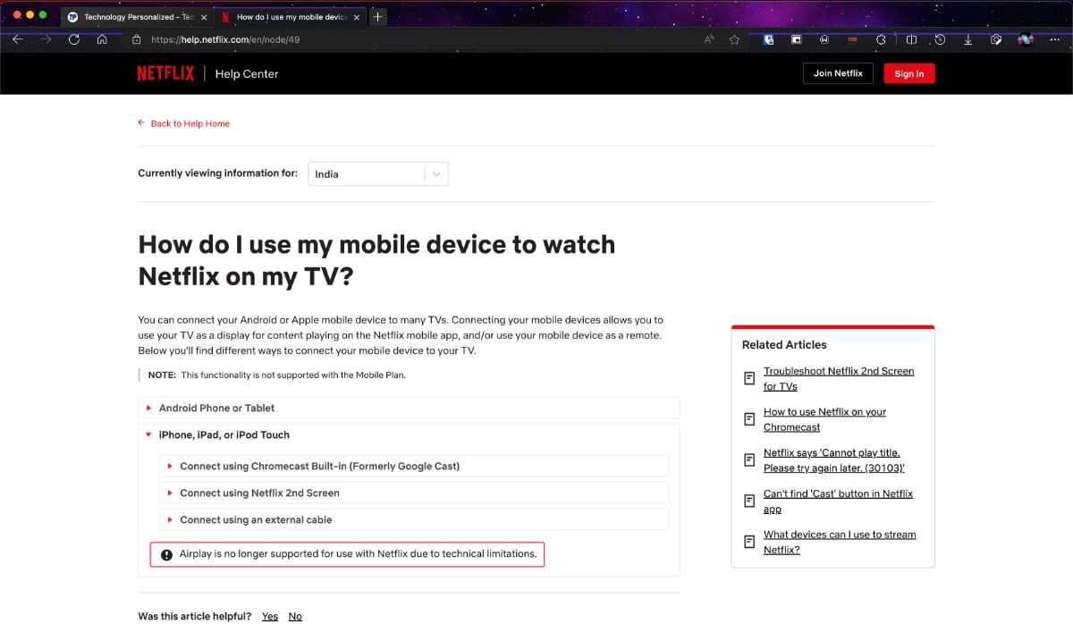Click the Netflix logo
This screenshot has width=1073, height=641.
coord(165,73)
